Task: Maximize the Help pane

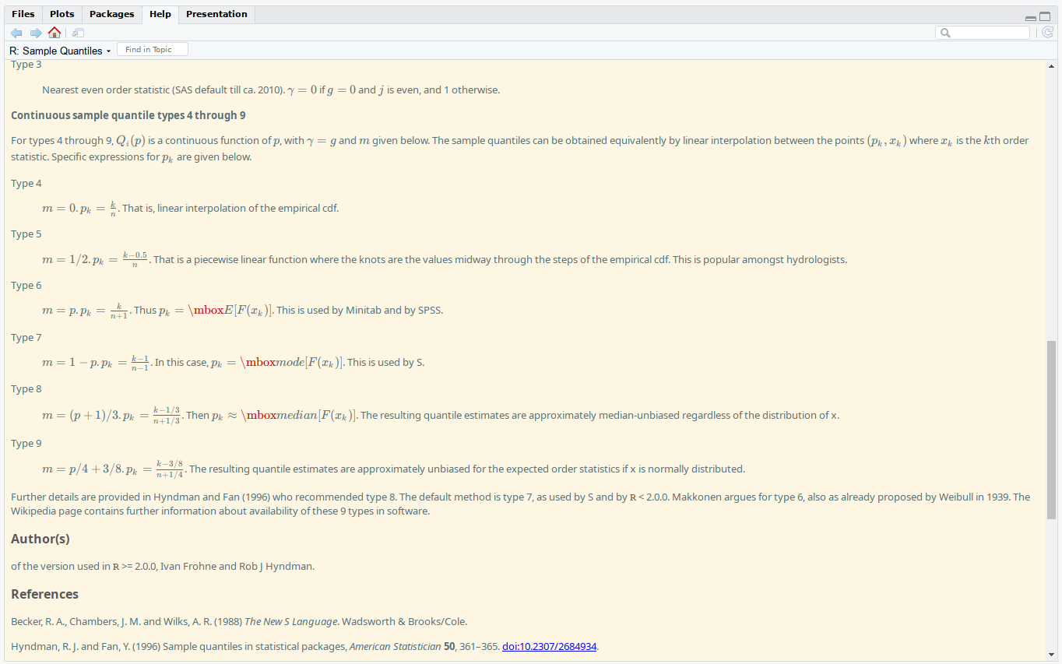Action: (x=1043, y=16)
